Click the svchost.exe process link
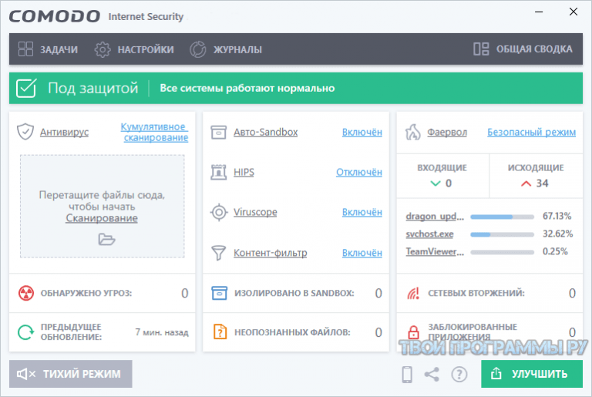 (429, 234)
